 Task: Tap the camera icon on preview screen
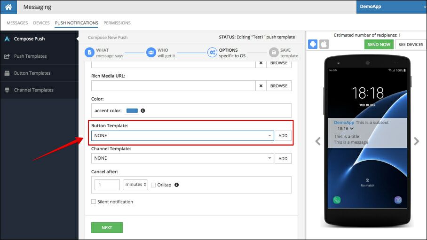(x=398, y=200)
